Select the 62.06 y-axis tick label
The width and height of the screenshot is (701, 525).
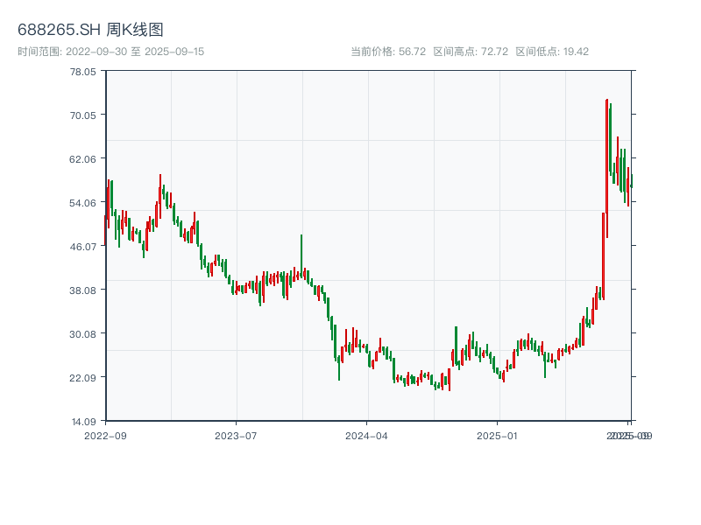click(82, 158)
